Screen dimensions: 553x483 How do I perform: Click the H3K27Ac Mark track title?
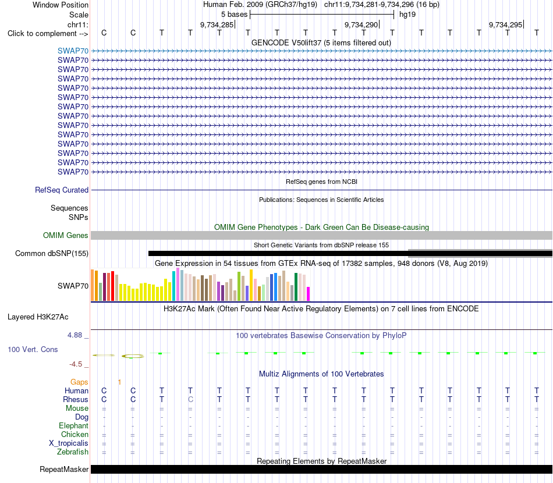[321, 309]
